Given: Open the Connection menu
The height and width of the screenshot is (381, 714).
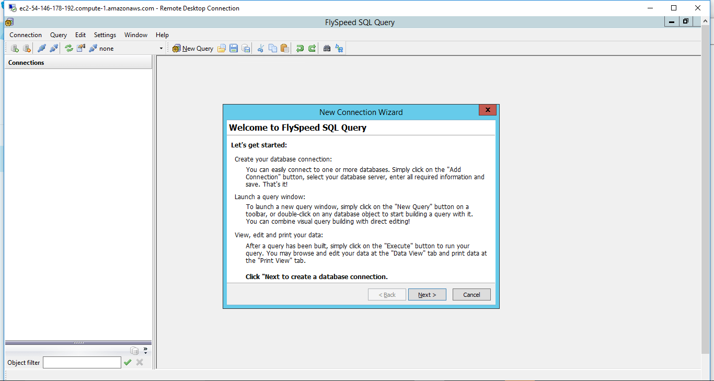Looking at the screenshot, I should coord(25,34).
